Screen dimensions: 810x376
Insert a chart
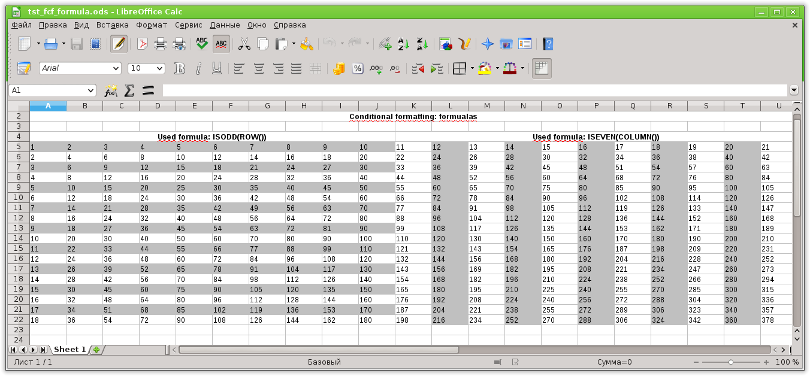tap(445, 44)
